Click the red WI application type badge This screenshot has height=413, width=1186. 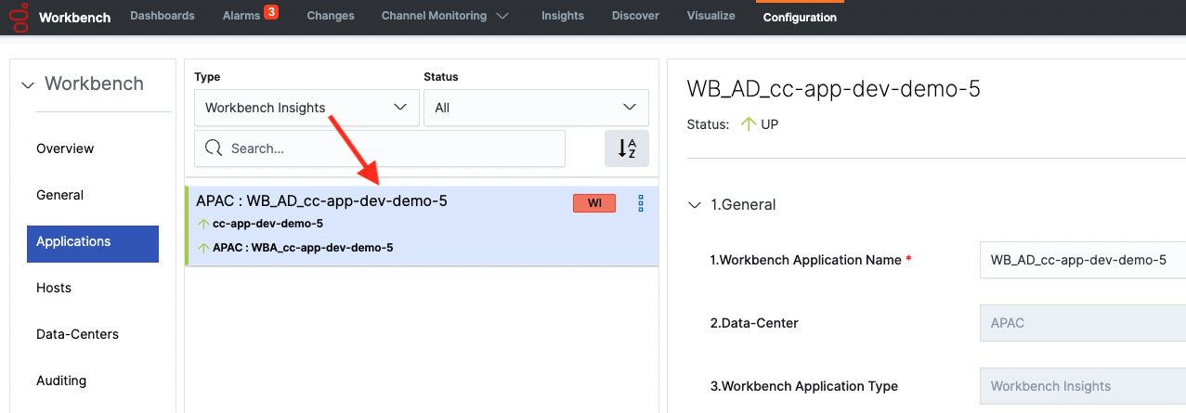594,204
